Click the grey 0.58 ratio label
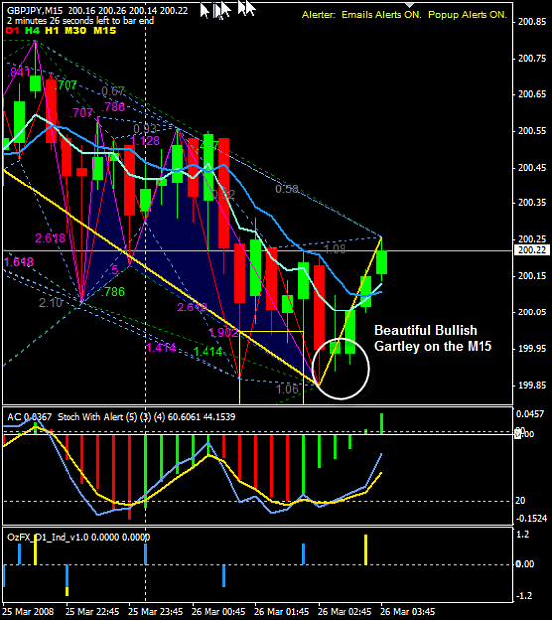The image size is (552, 620). point(287,189)
